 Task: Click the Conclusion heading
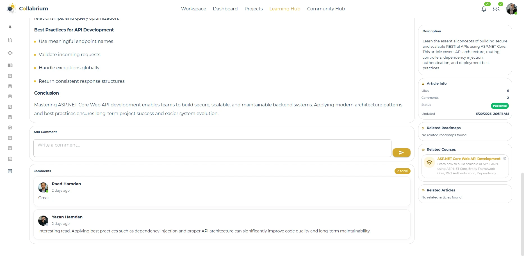[x=46, y=93]
